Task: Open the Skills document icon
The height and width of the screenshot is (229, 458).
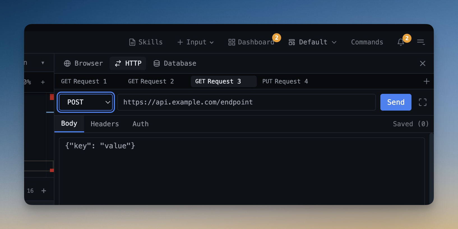Action: click(132, 42)
